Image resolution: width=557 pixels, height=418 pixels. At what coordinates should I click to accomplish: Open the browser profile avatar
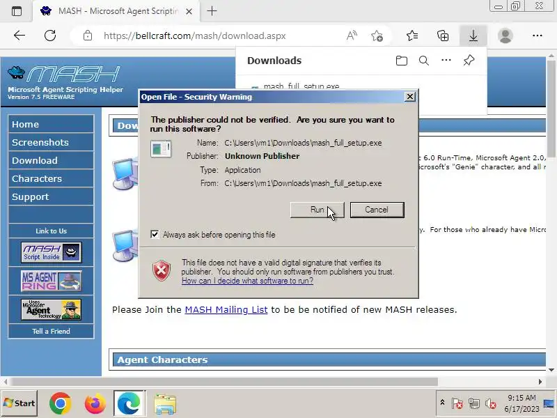pyautogui.click(x=505, y=36)
